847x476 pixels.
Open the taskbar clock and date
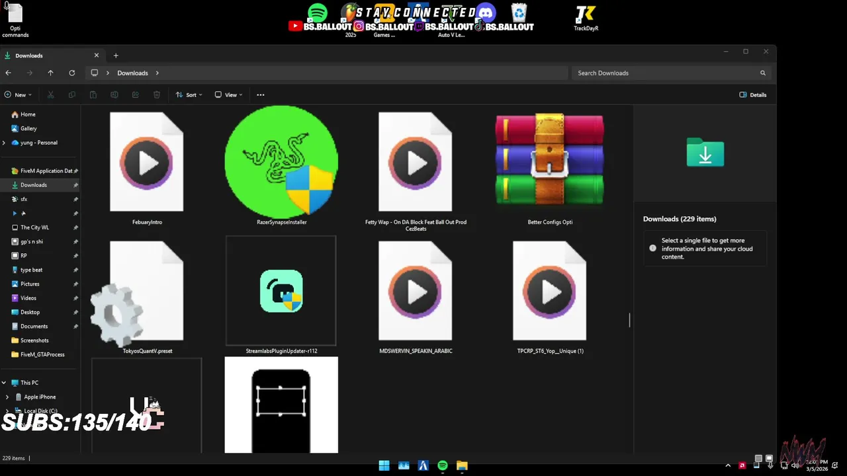(x=817, y=465)
